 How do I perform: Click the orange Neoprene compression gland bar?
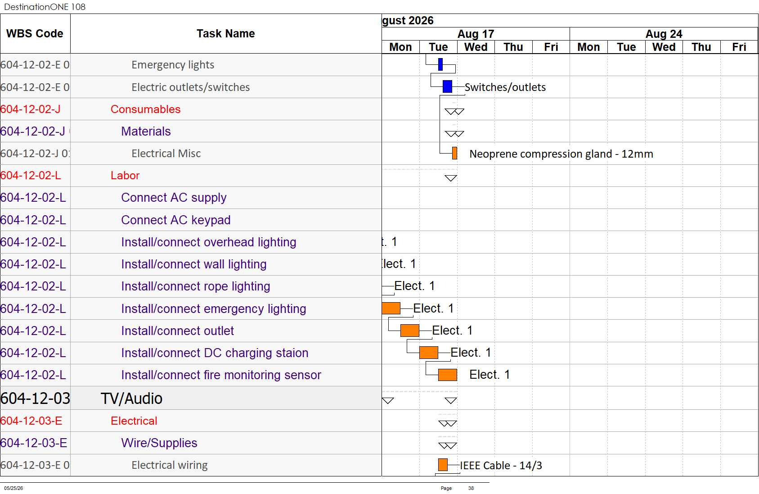tap(454, 153)
